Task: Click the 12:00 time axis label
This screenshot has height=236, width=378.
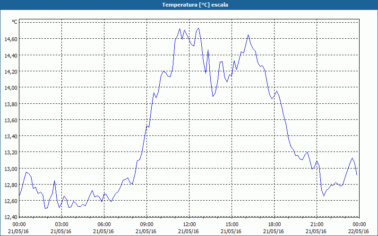Action: point(189,225)
